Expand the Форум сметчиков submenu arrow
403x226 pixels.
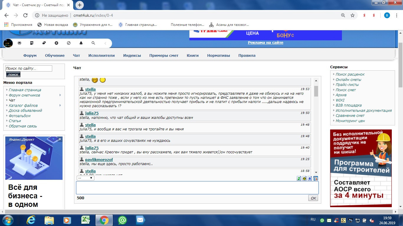[x=60, y=95]
